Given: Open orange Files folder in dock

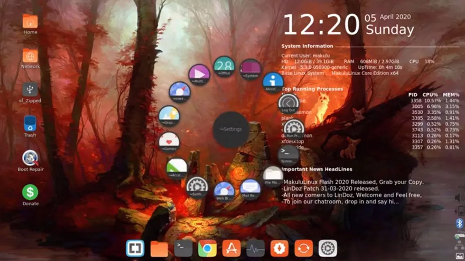Looking at the screenshot, I should (159, 248).
